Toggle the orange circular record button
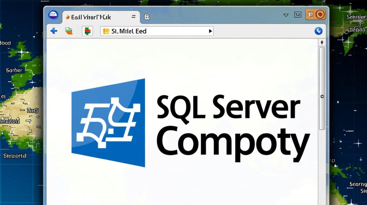Image resolution: width=367 pixels, height=205 pixels. point(320,15)
